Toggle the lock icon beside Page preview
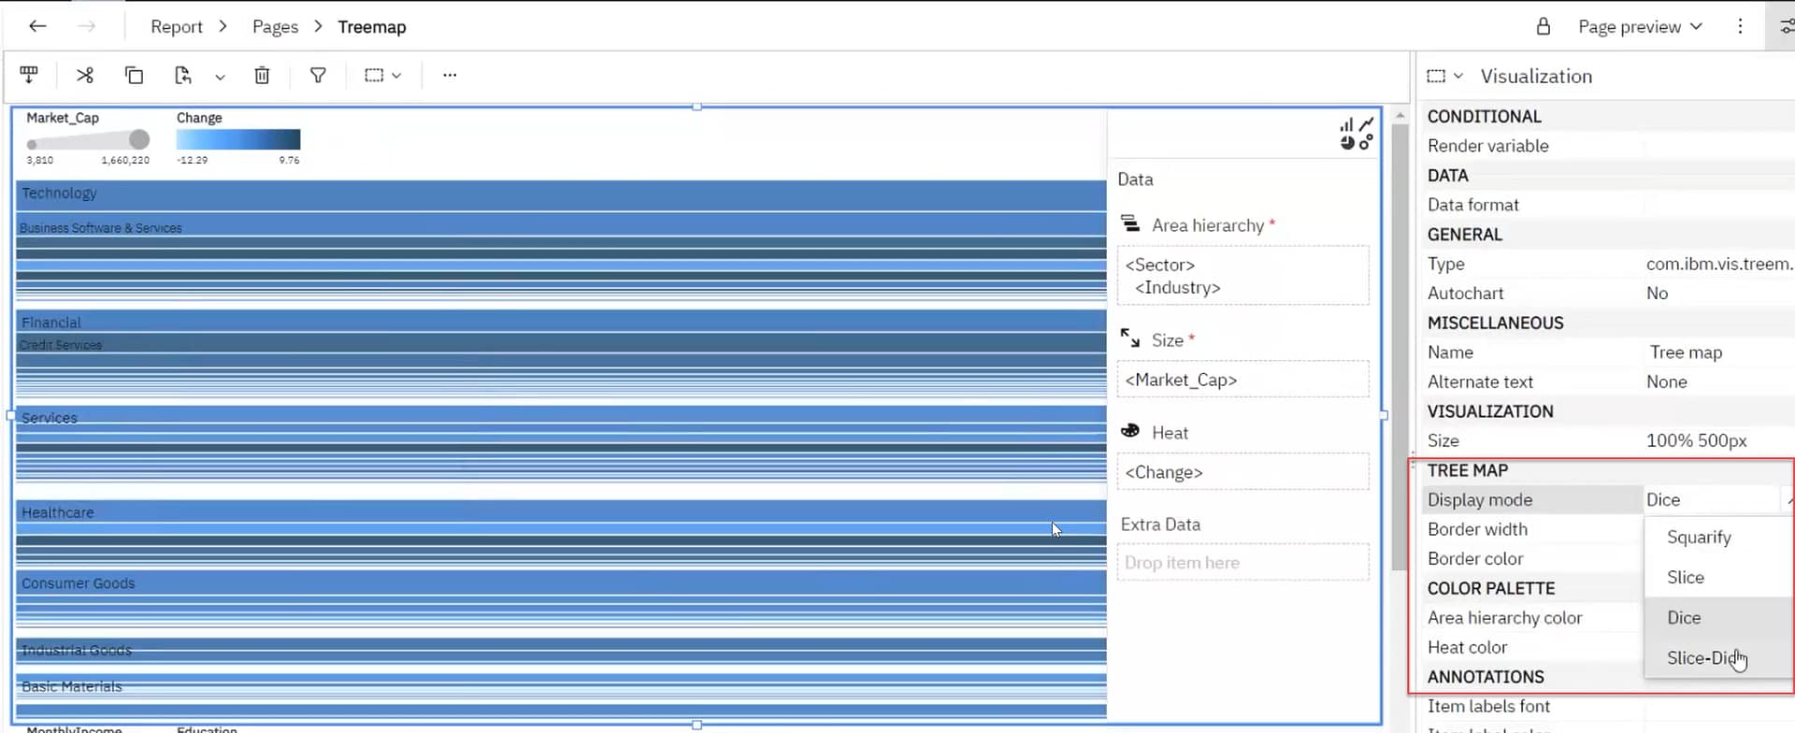Image resolution: width=1795 pixels, height=733 pixels. click(x=1544, y=26)
